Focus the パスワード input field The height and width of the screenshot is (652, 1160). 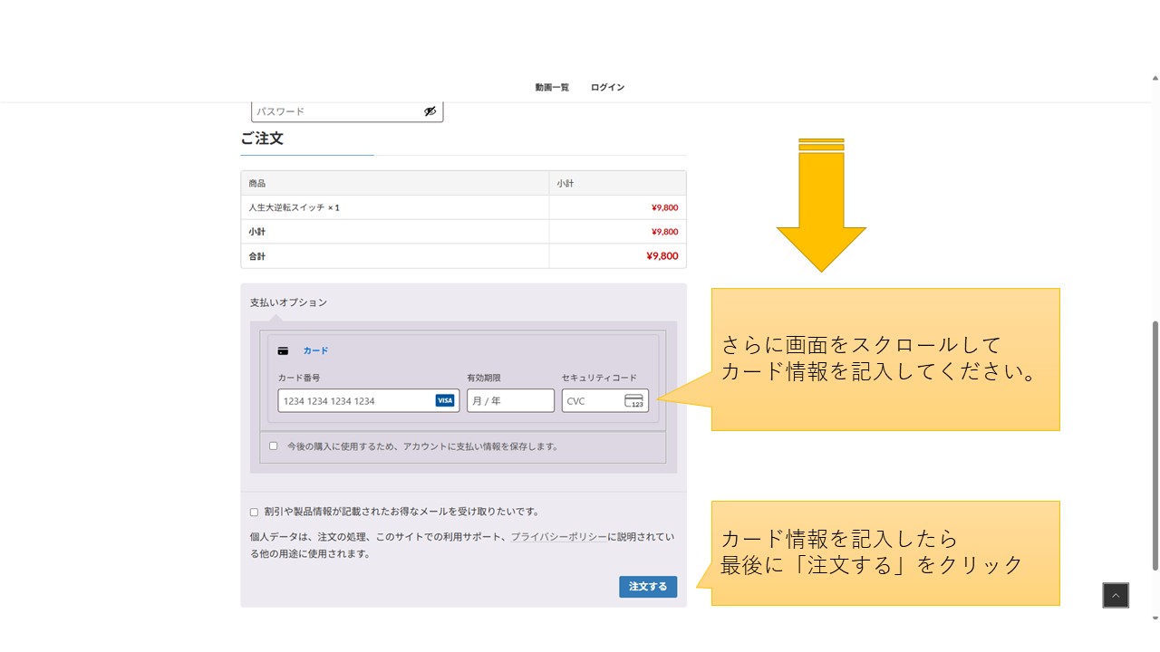(347, 111)
